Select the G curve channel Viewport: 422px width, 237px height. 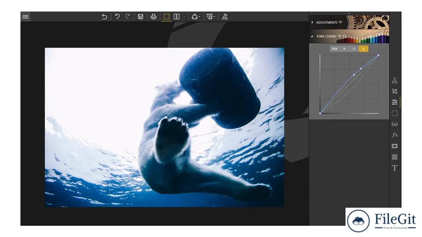[x=354, y=49]
